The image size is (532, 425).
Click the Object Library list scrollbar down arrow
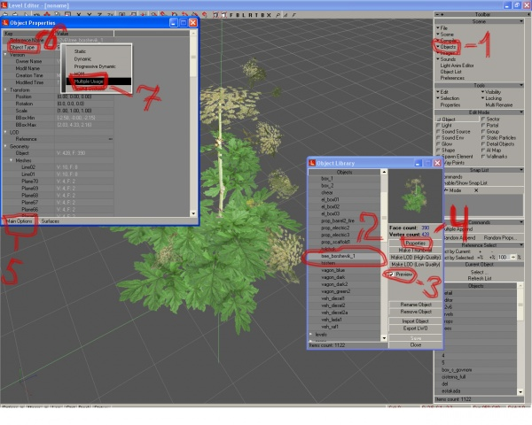coord(384,338)
